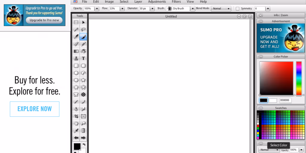This screenshot has height=153, width=306.
Task: Click the Upgrade to Pro now button
Action: (x=44, y=20)
